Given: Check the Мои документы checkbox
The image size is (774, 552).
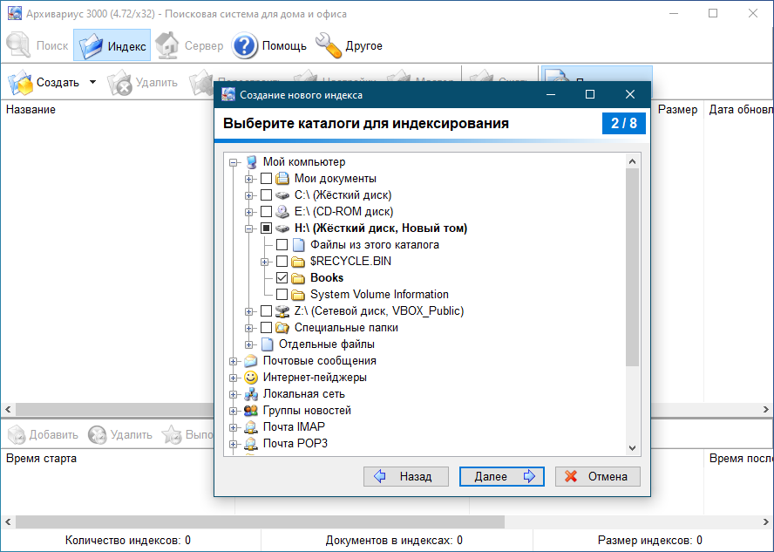Looking at the screenshot, I should pyautogui.click(x=266, y=178).
